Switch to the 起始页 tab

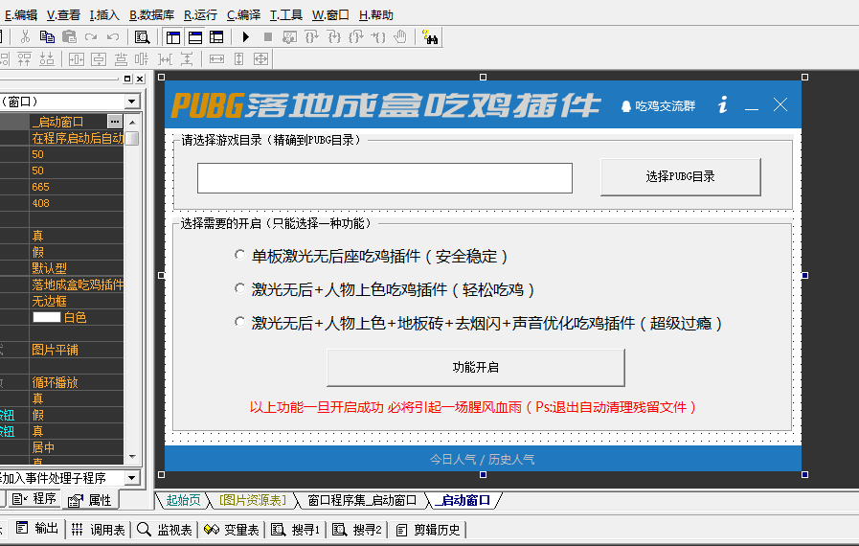(183, 500)
